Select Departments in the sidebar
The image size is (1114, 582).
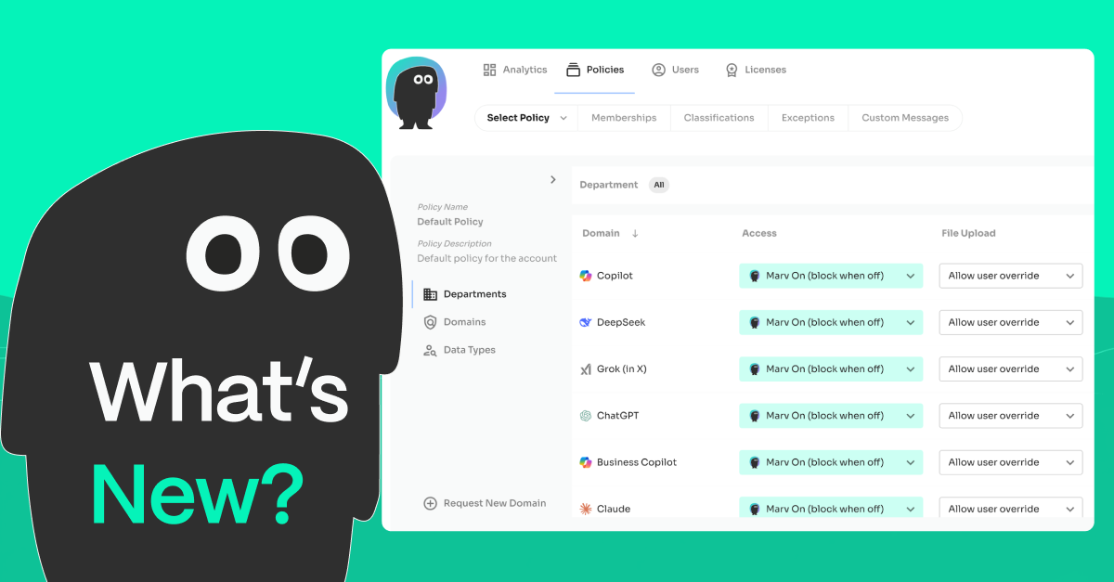tap(464, 294)
